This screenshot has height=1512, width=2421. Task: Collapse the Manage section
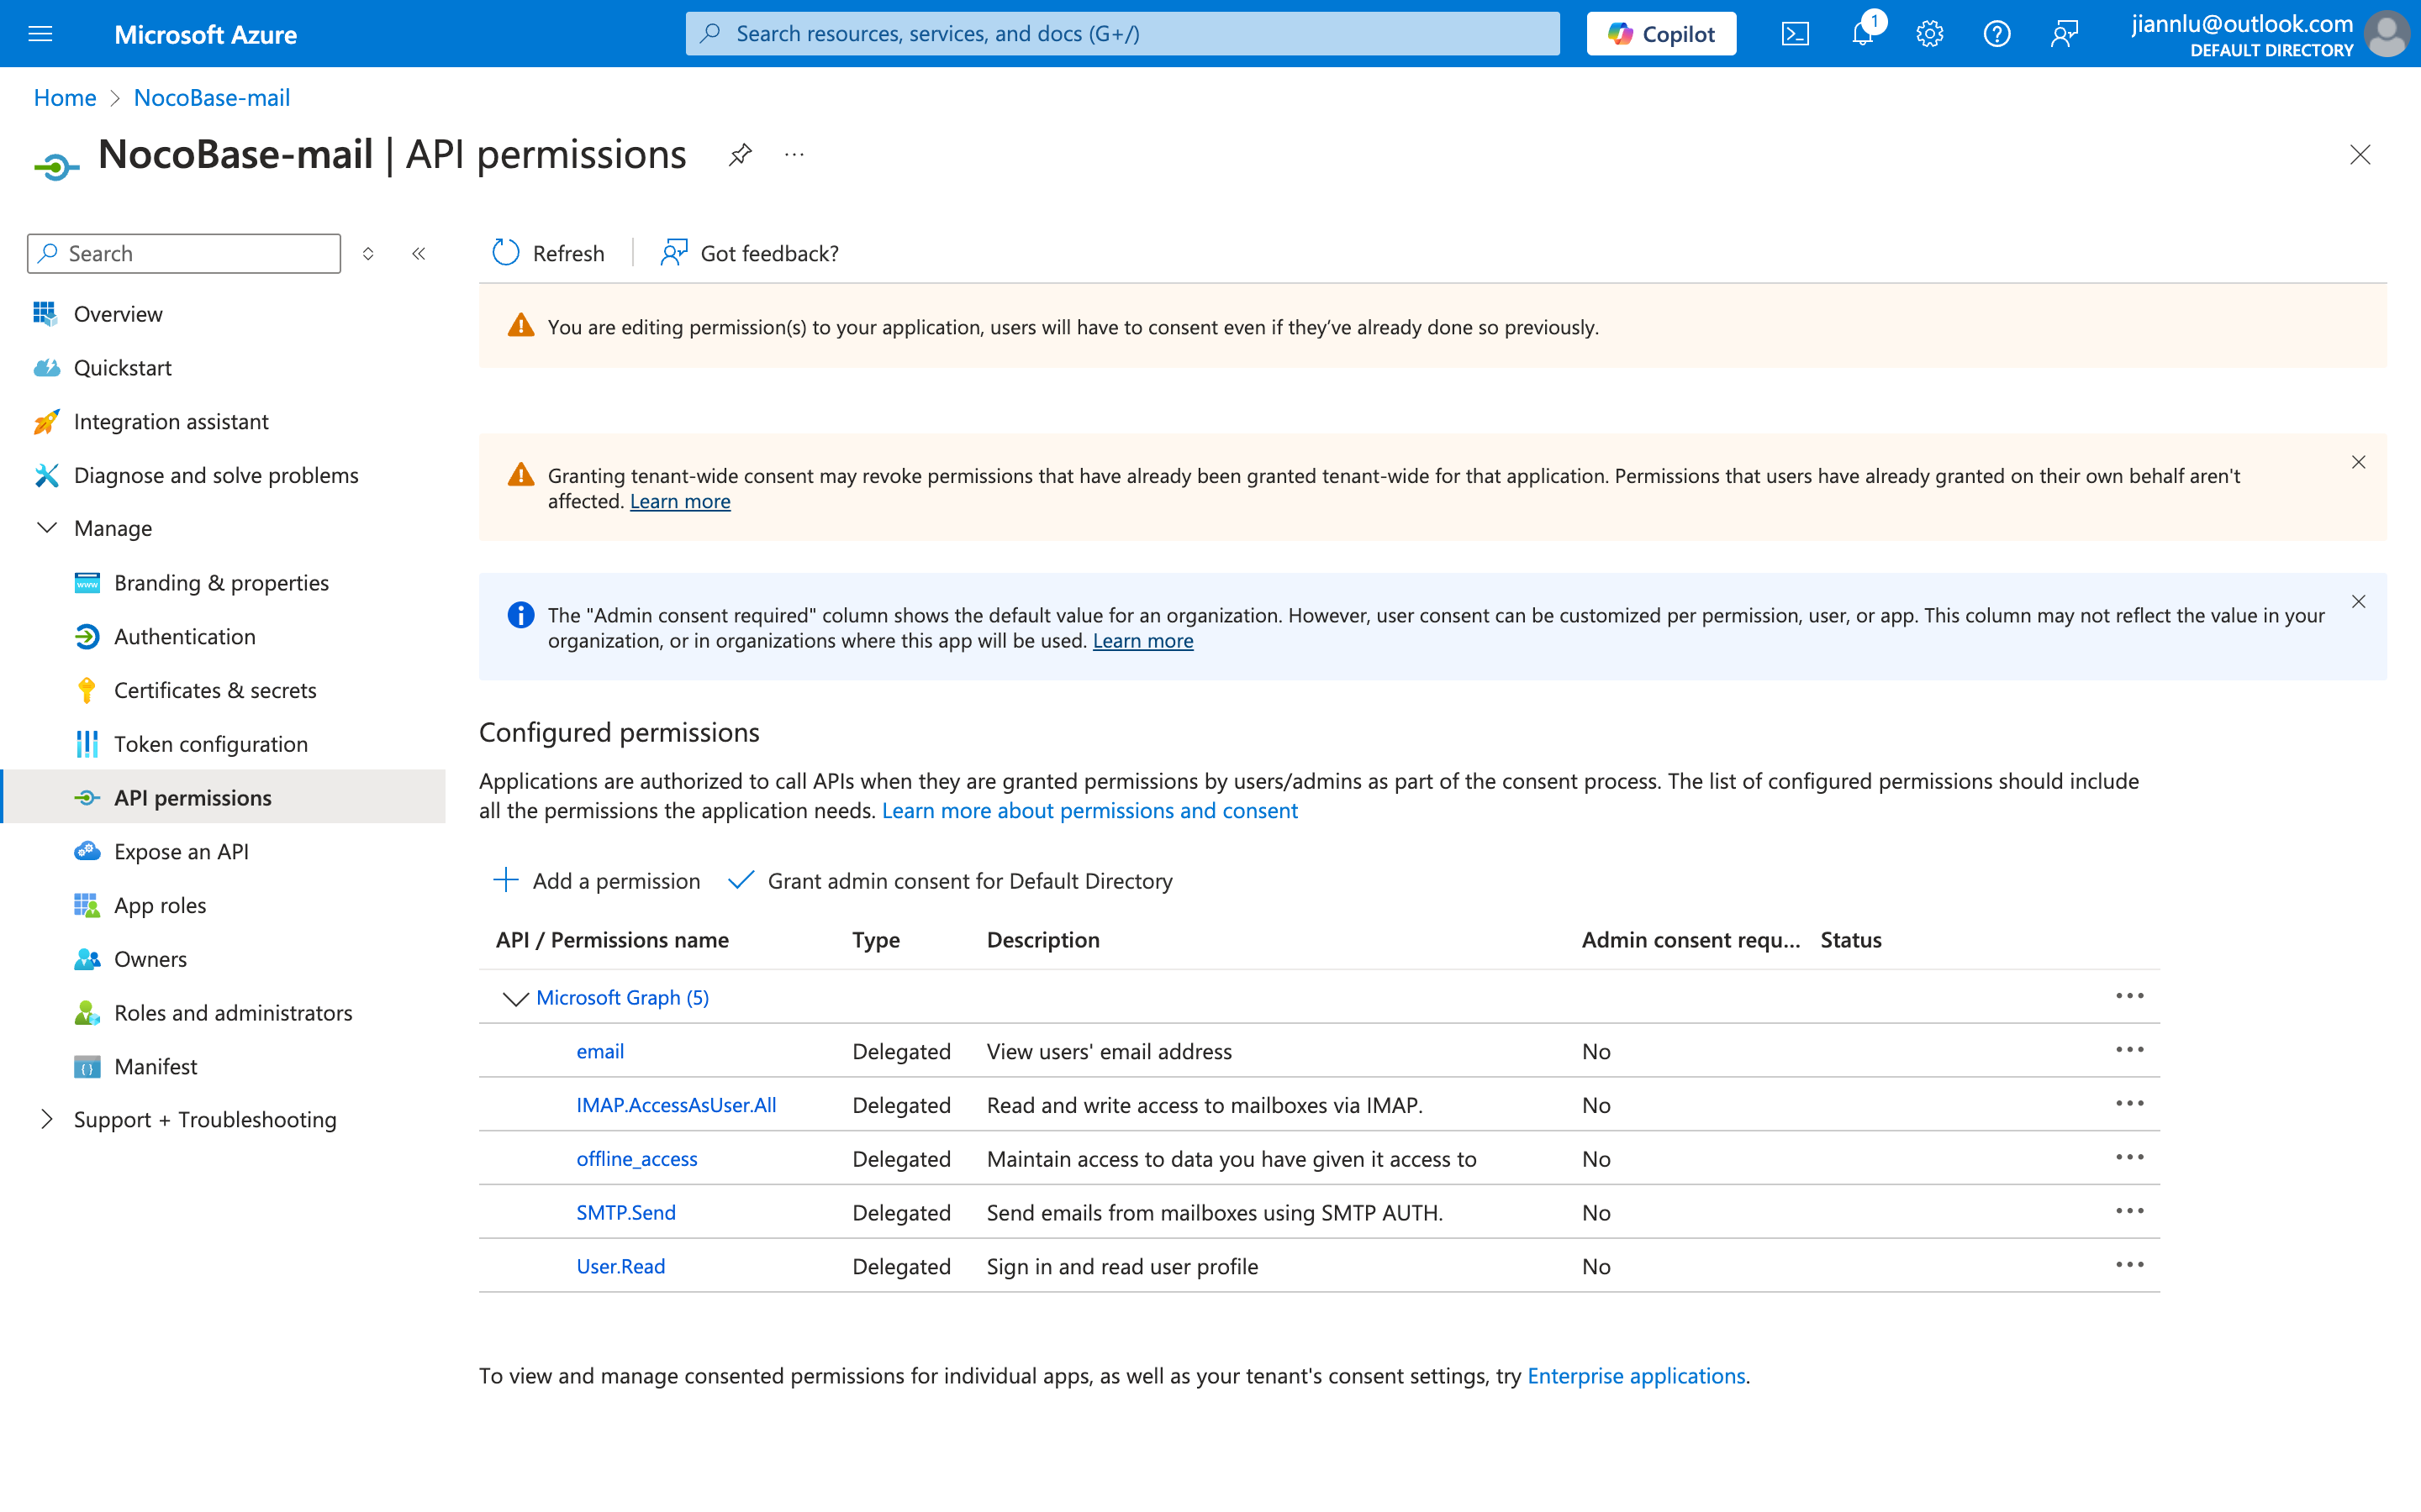47,528
